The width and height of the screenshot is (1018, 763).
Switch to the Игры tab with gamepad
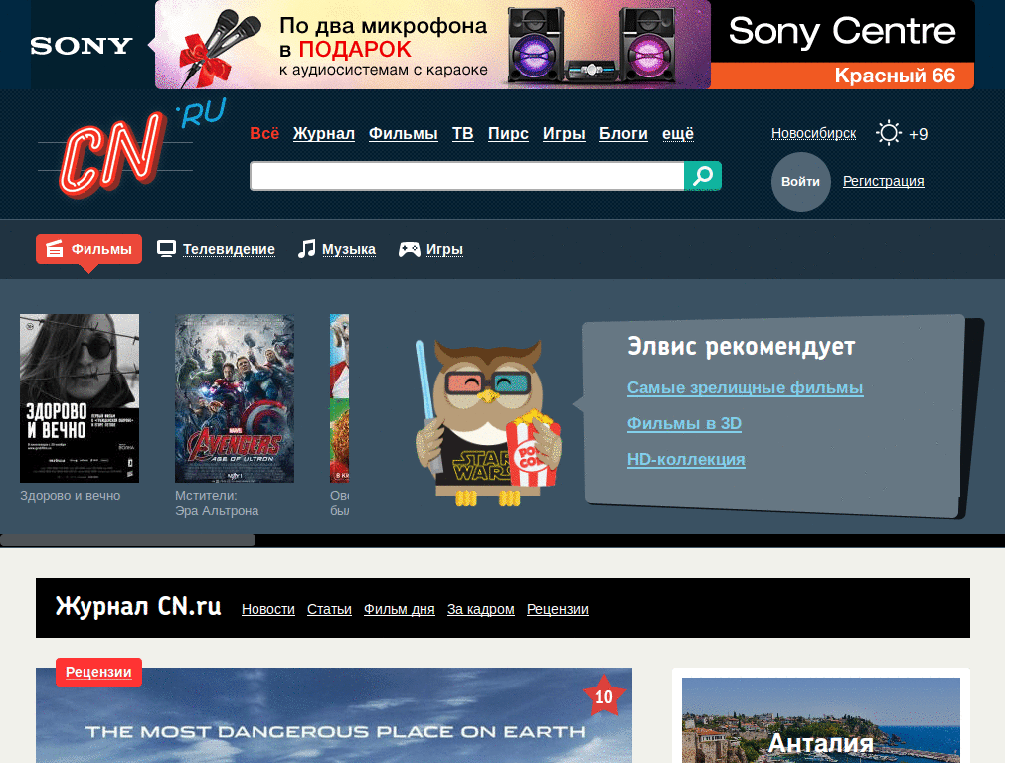[430, 249]
